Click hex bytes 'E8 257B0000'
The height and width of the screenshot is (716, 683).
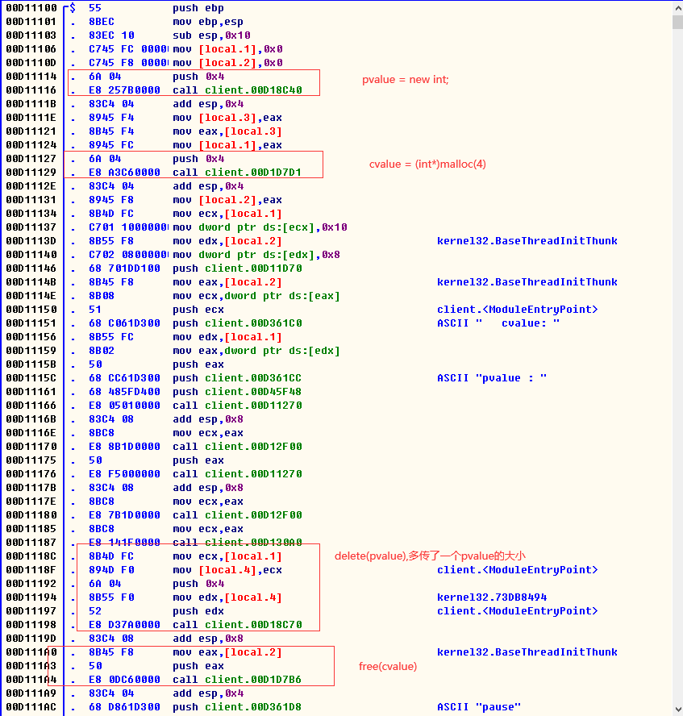[x=124, y=90]
